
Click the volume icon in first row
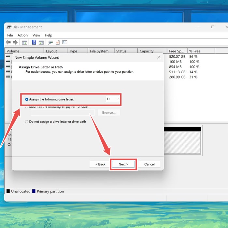point(8,56)
